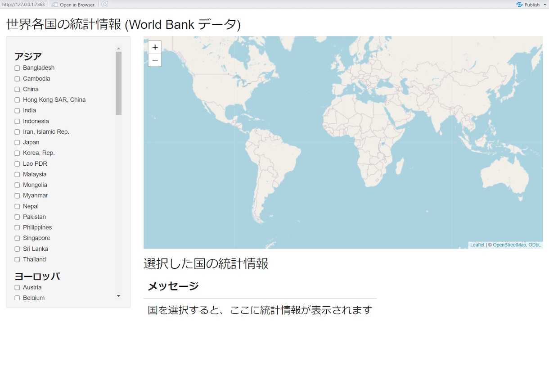Click the ODbL license link
The width and height of the screenshot is (549, 367).
pos(535,245)
